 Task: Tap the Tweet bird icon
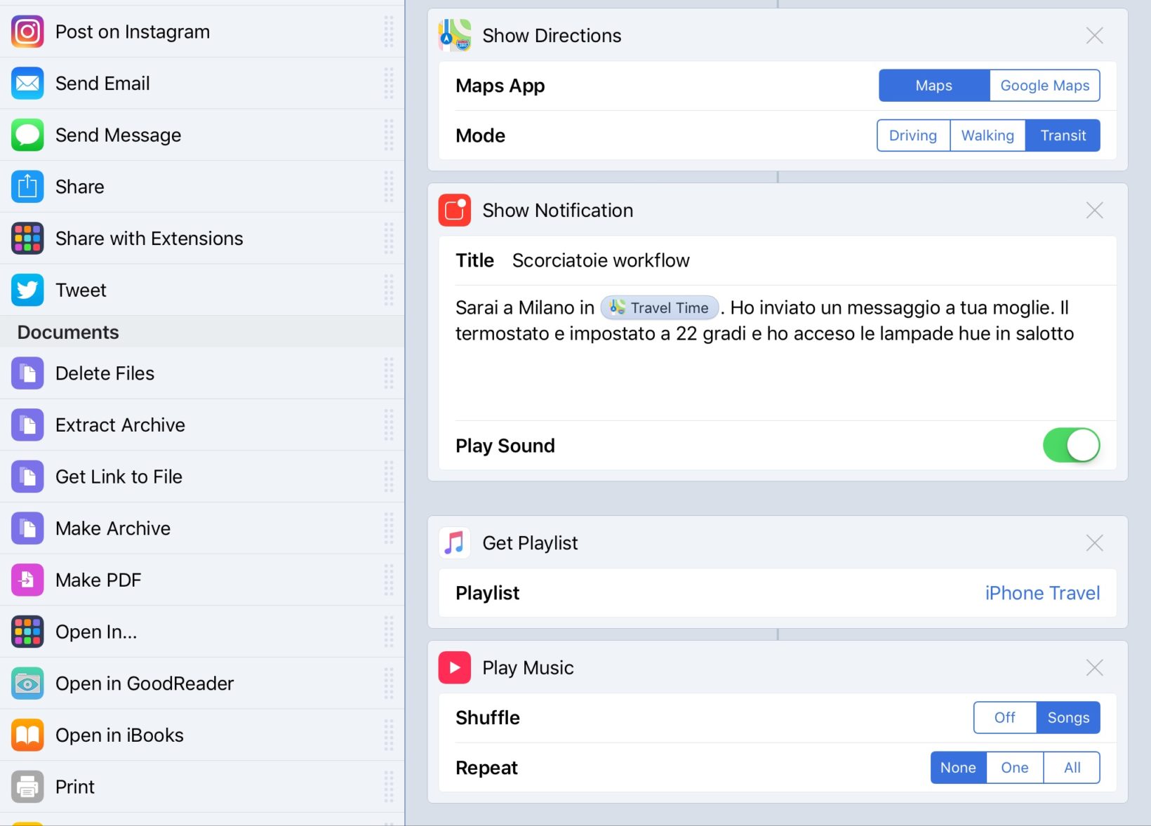point(27,290)
